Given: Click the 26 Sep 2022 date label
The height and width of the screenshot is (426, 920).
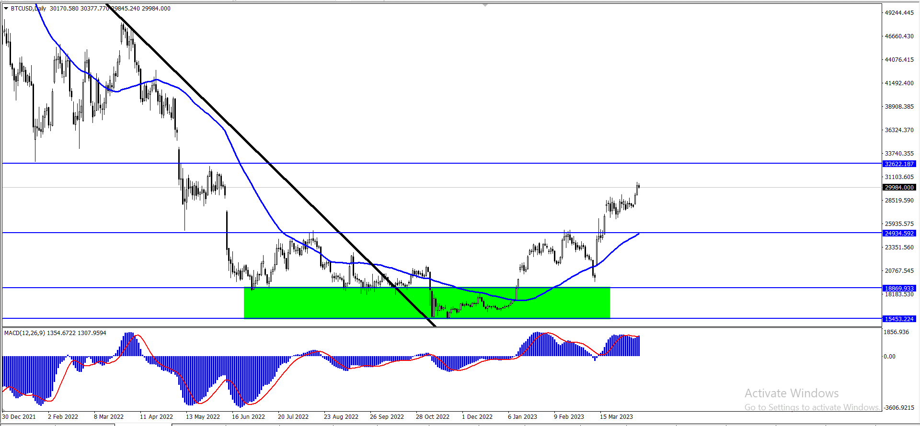Looking at the screenshot, I should click(387, 416).
